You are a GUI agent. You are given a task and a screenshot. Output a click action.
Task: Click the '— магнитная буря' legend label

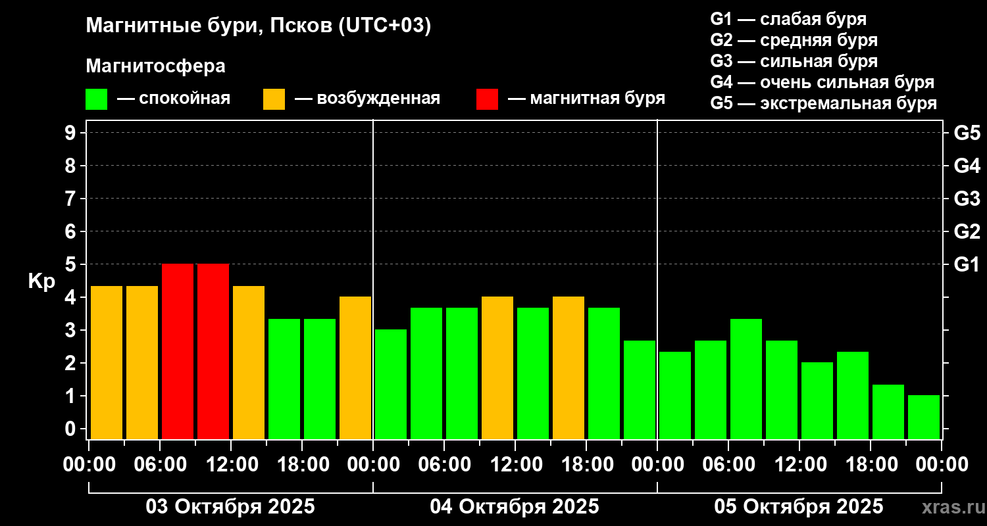pos(587,99)
